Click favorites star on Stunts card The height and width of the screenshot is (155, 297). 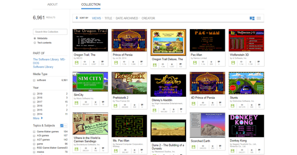[x=252, y=105]
